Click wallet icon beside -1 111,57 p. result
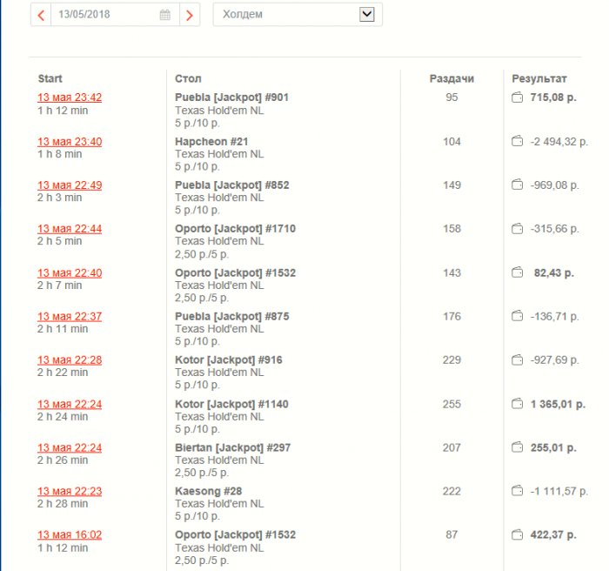This screenshot has height=571, width=609. click(x=517, y=491)
